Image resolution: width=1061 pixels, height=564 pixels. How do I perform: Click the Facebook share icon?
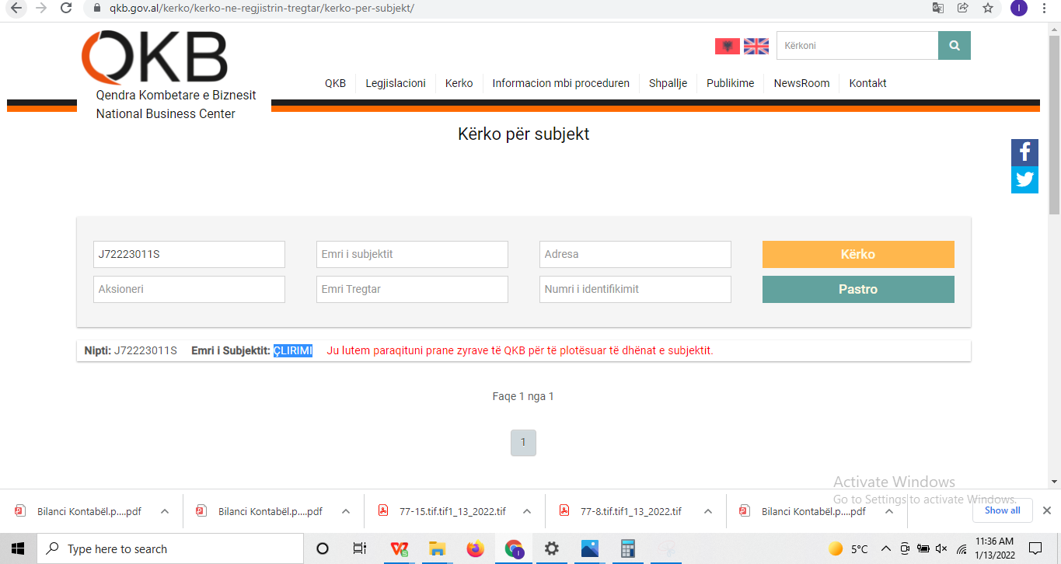[1024, 152]
